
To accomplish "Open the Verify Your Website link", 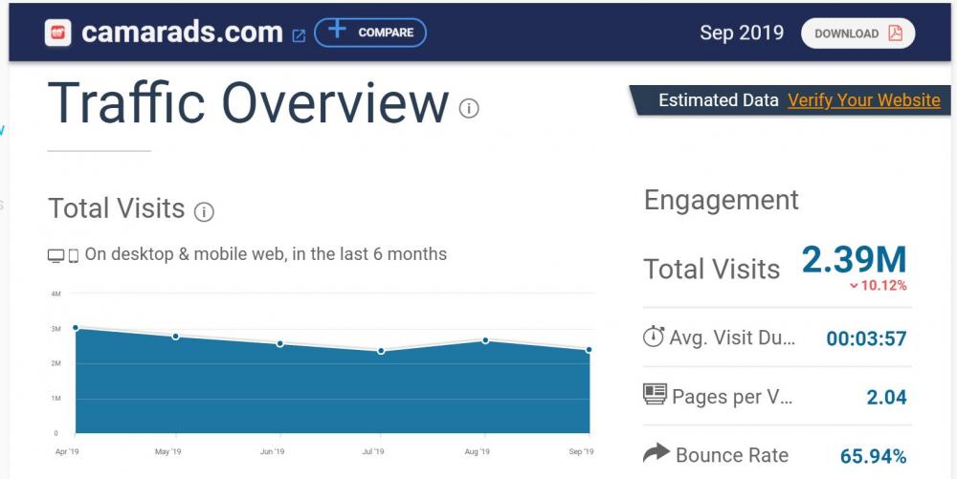I will point(863,100).
